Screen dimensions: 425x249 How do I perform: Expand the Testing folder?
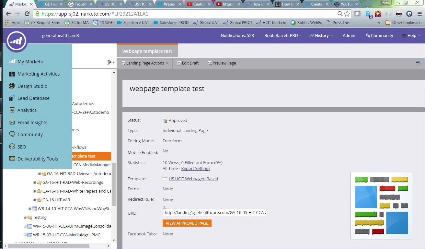pos(25,218)
